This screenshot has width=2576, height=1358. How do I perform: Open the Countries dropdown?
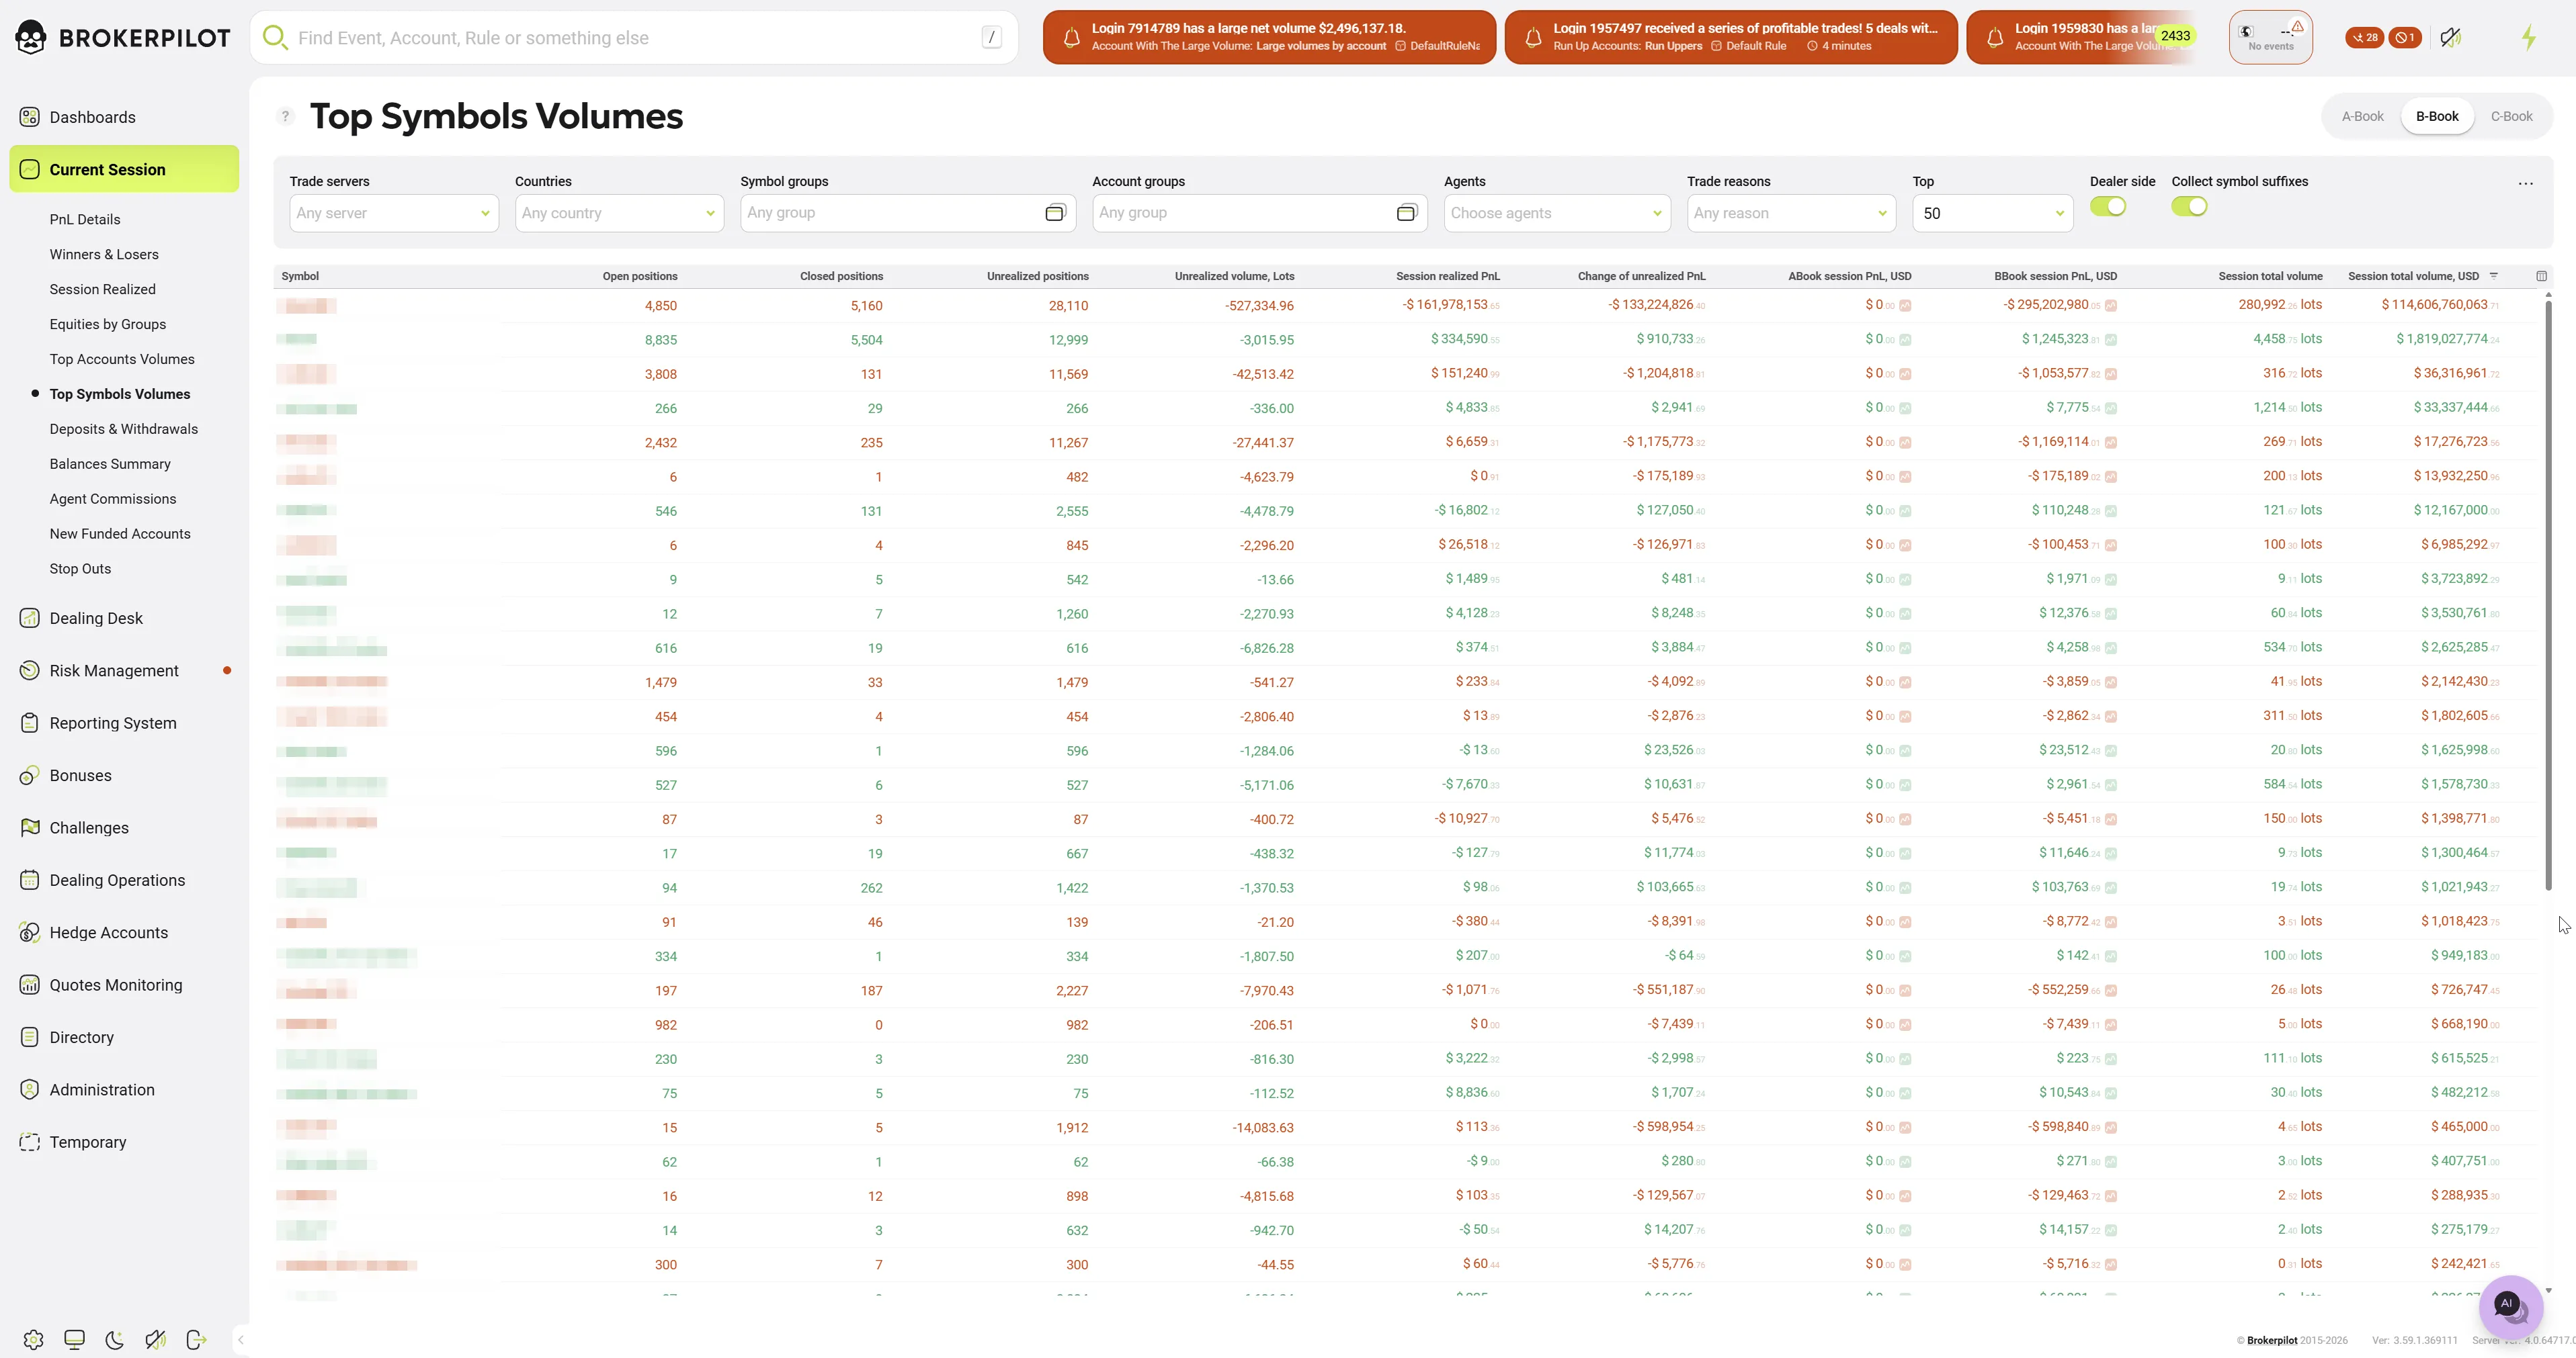point(619,213)
